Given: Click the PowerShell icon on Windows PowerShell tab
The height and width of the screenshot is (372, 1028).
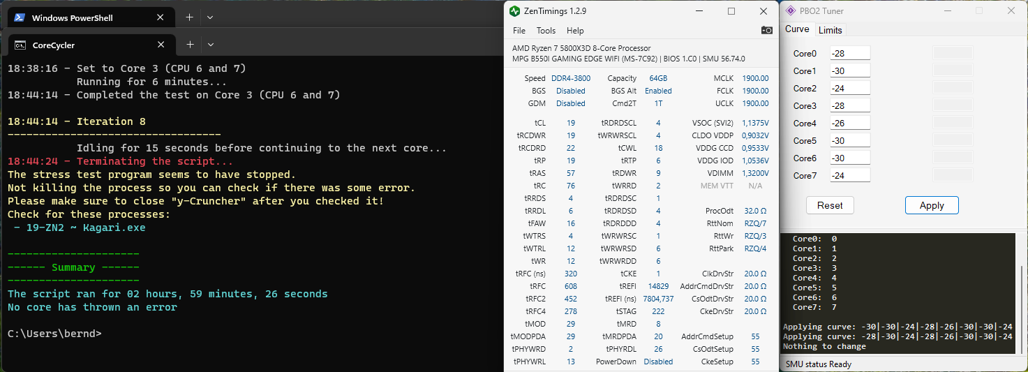Looking at the screenshot, I should 21,17.
